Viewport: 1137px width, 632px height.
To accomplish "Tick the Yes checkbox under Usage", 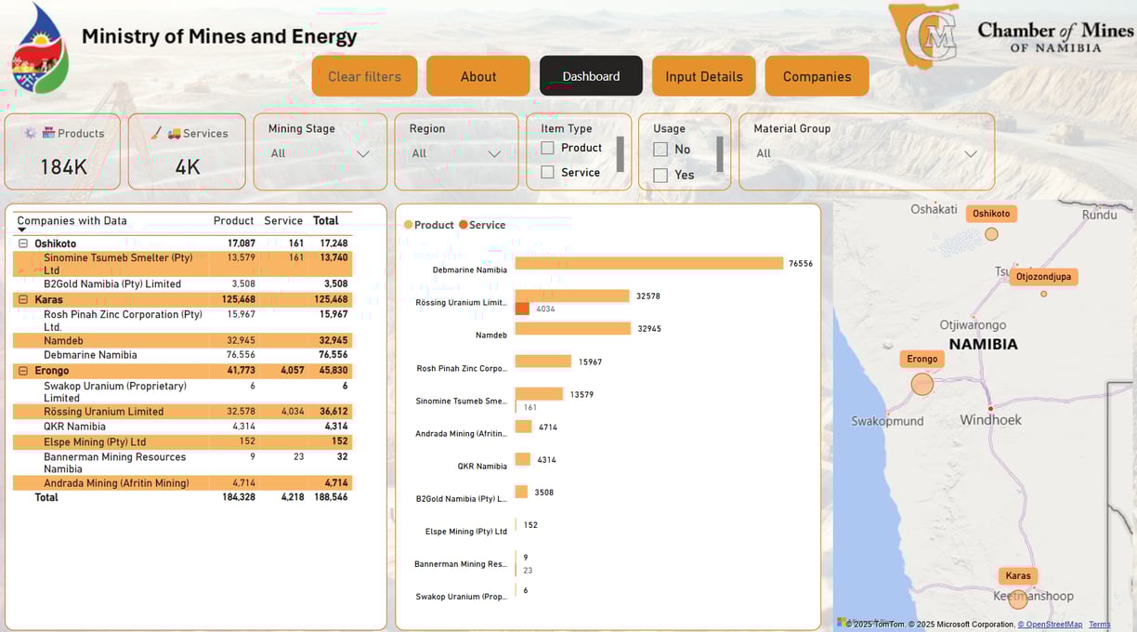I will click(x=660, y=175).
